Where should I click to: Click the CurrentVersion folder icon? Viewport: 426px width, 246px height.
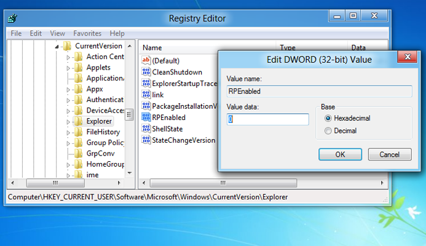tap(67, 46)
